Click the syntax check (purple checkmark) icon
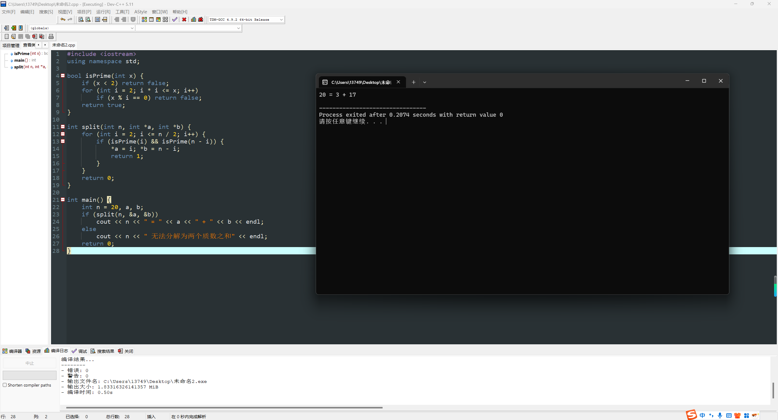The height and width of the screenshot is (420, 778). click(174, 19)
